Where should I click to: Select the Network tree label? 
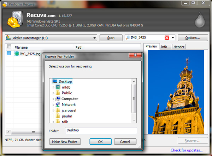(x=69, y=104)
